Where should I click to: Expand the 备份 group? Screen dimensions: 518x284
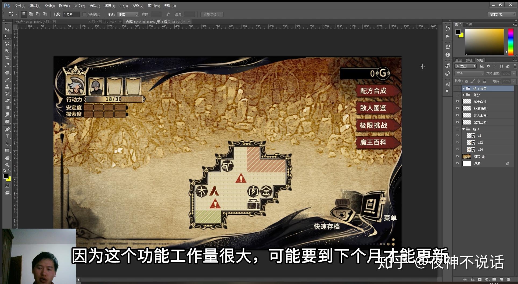(x=463, y=95)
